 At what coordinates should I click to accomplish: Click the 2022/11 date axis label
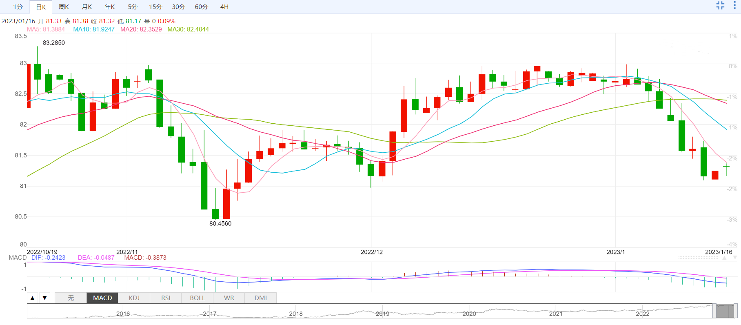(x=127, y=252)
